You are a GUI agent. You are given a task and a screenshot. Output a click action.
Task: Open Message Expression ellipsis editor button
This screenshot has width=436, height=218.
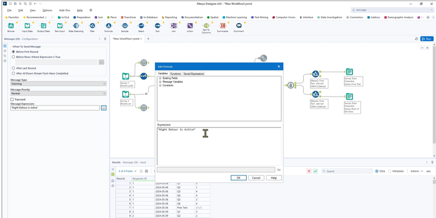(104, 108)
